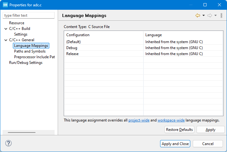Select Resource in the properties tree
Image resolution: width=227 pixels, height=152 pixels.
pyautogui.click(x=17, y=23)
